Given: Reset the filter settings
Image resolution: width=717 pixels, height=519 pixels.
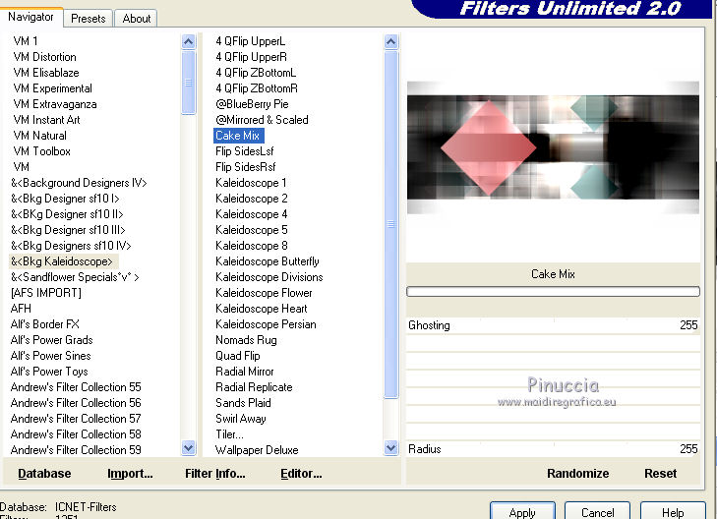Looking at the screenshot, I should (660, 474).
